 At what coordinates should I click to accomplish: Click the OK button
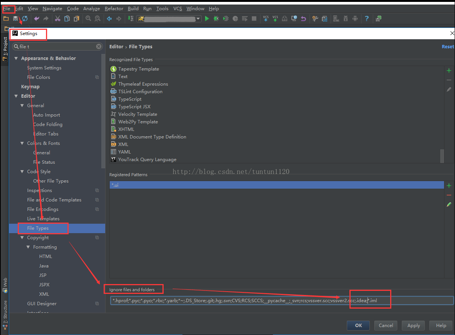358,326
